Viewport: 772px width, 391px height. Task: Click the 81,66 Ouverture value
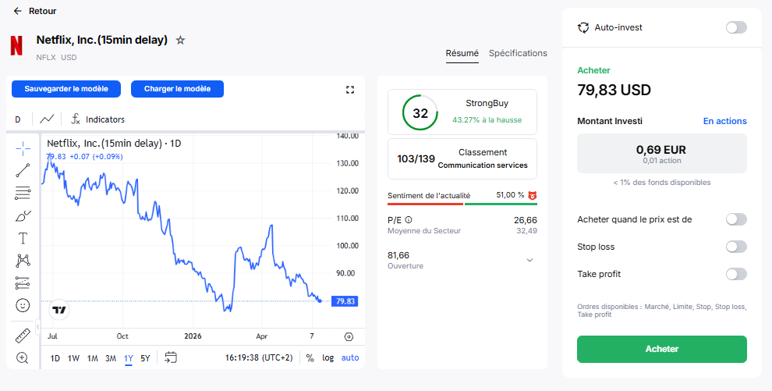(x=398, y=255)
